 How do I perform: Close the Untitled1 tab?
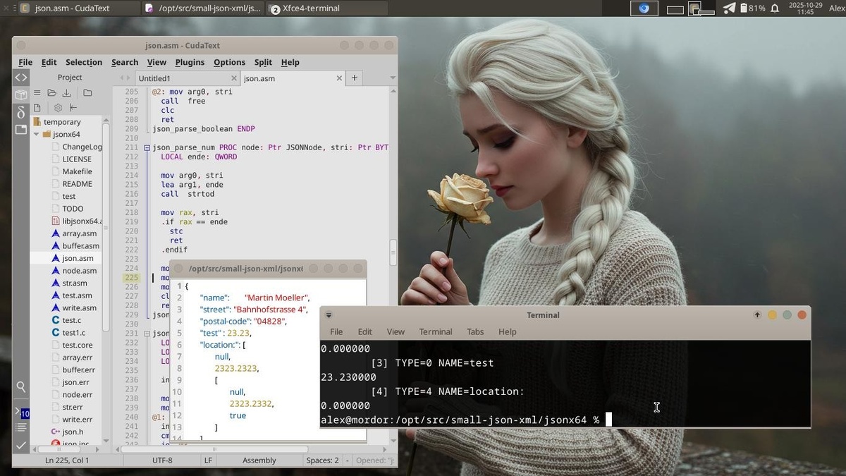pos(234,78)
